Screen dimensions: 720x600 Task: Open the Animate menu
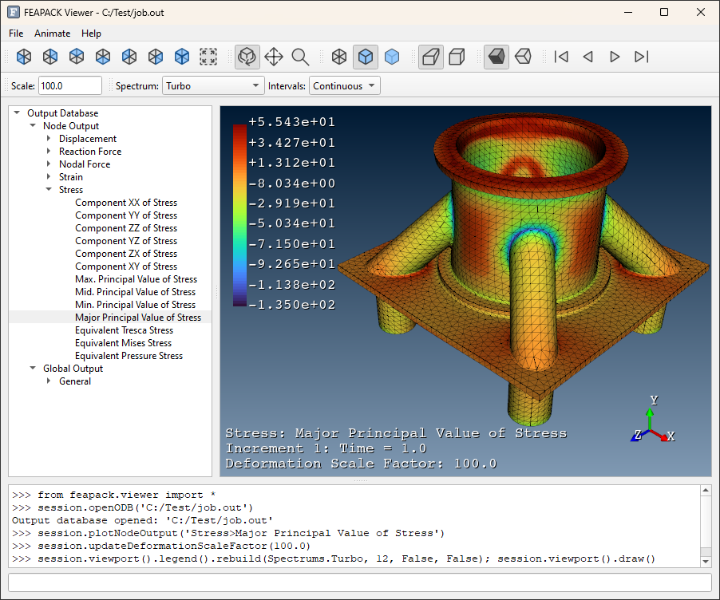(53, 34)
